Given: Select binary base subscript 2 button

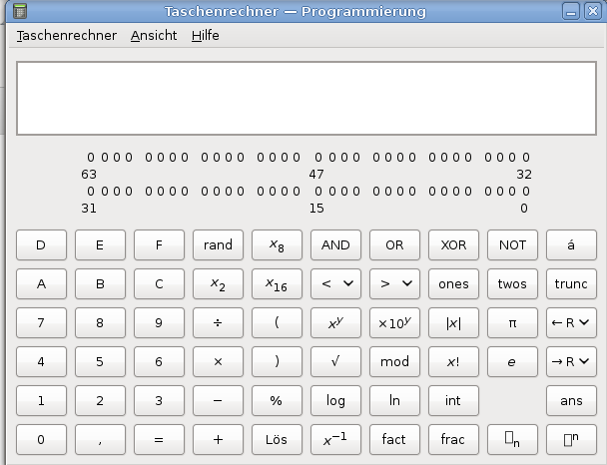Looking at the screenshot, I should [218, 284].
